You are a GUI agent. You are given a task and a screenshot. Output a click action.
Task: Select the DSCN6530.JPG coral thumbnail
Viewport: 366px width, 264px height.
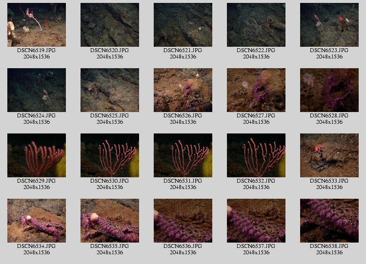click(x=110, y=155)
